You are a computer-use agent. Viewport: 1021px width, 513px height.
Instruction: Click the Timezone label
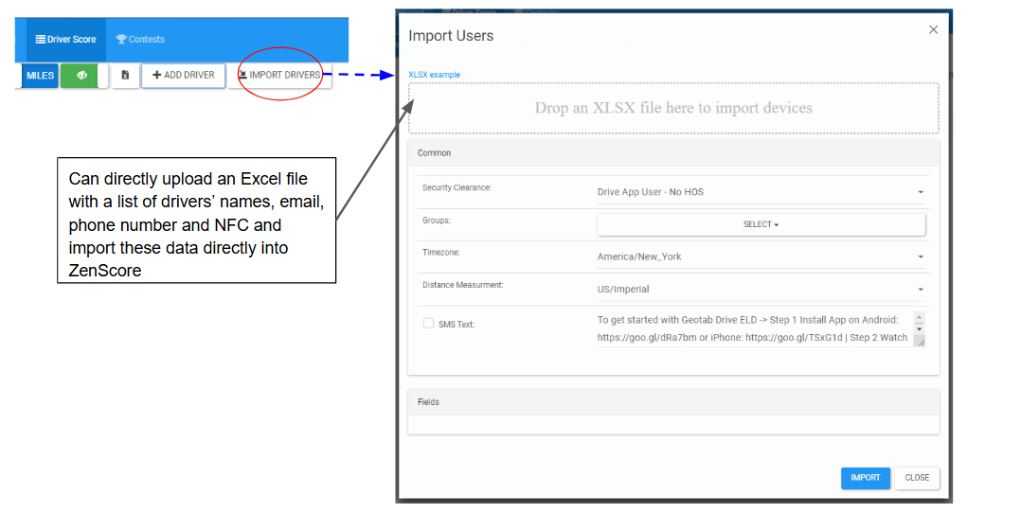tap(440, 252)
